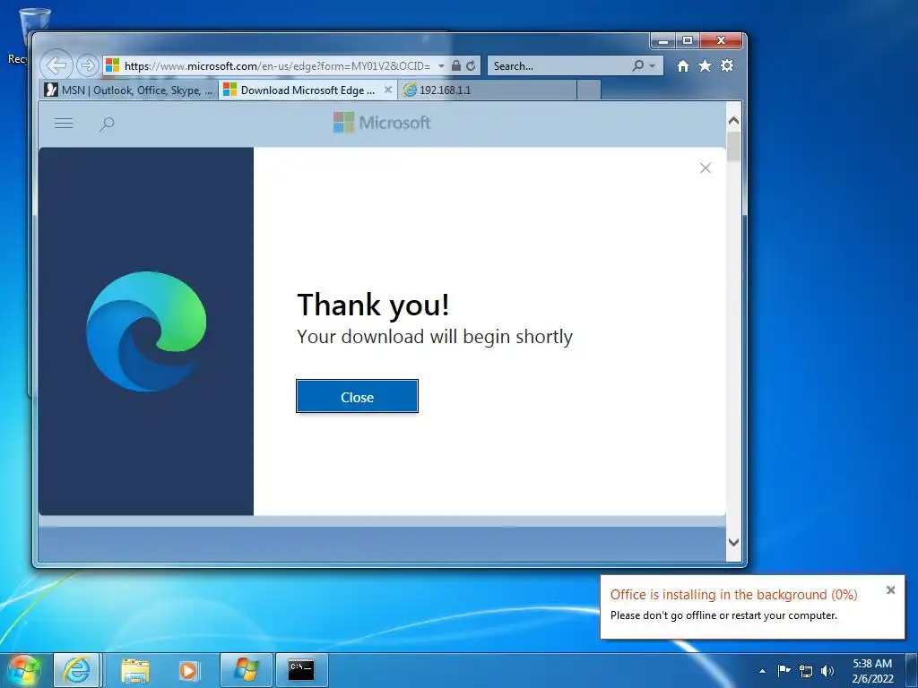
Task: Click the browser Forward arrow button
Action: (x=88, y=65)
